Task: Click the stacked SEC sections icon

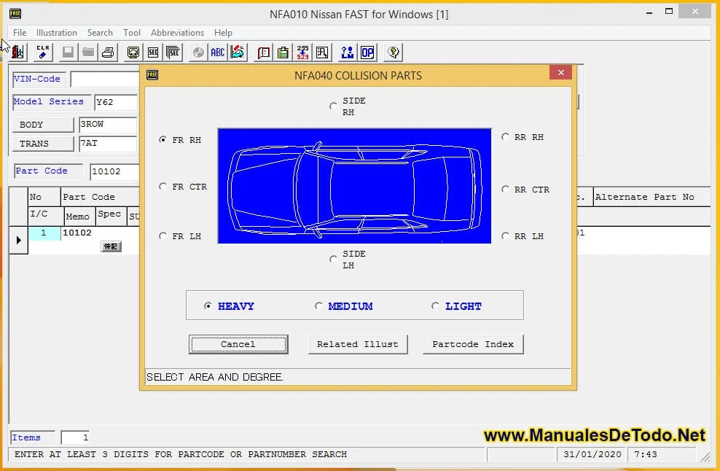Action: [x=173, y=52]
